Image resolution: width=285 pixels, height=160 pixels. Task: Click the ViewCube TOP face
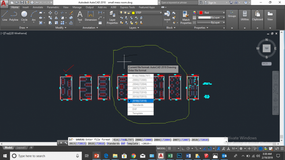[266, 48]
